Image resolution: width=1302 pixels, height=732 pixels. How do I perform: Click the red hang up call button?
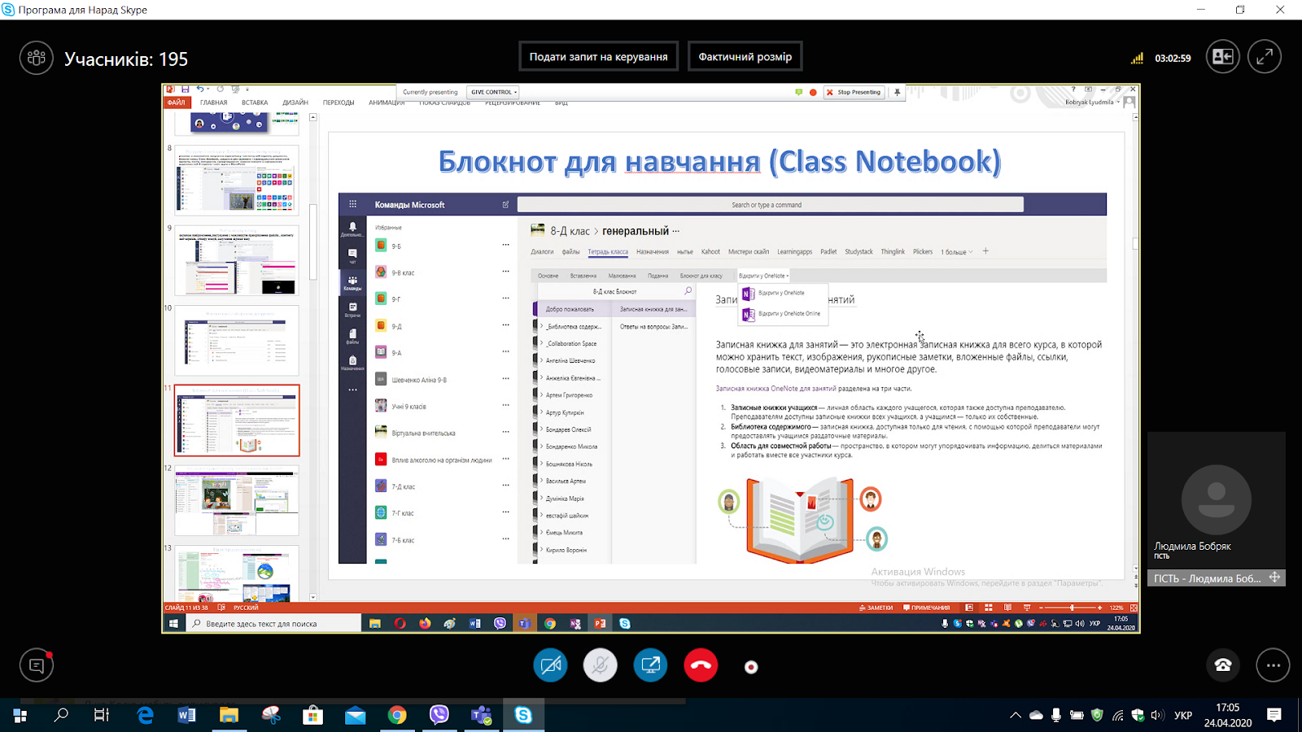click(701, 665)
